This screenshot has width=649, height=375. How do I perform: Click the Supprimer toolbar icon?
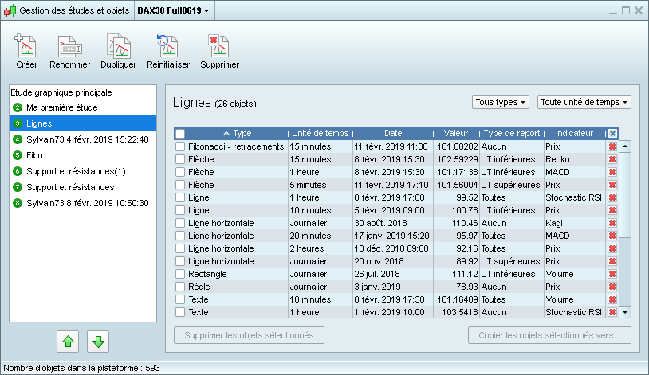[219, 47]
